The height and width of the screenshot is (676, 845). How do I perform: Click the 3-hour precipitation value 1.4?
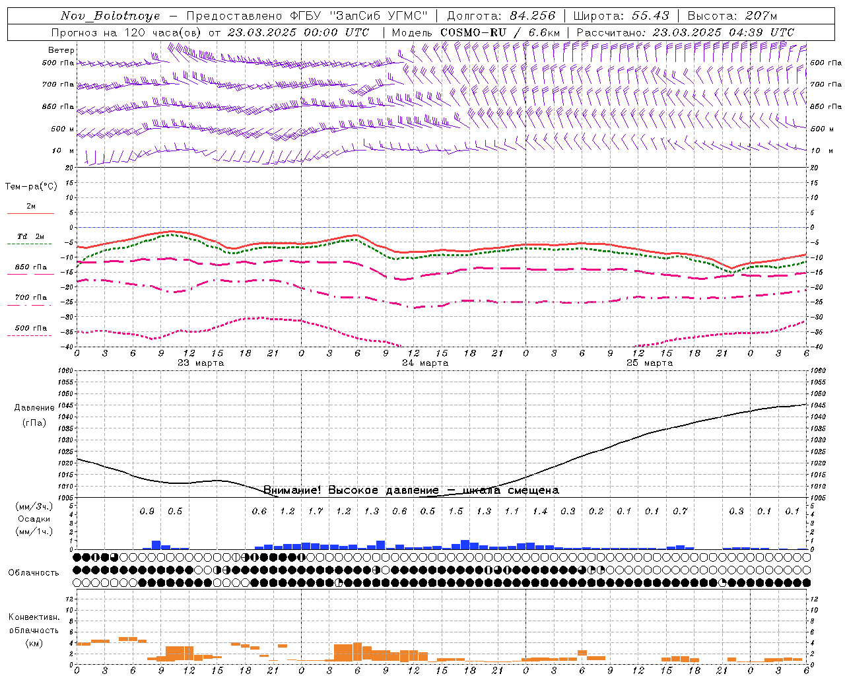tap(540, 511)
